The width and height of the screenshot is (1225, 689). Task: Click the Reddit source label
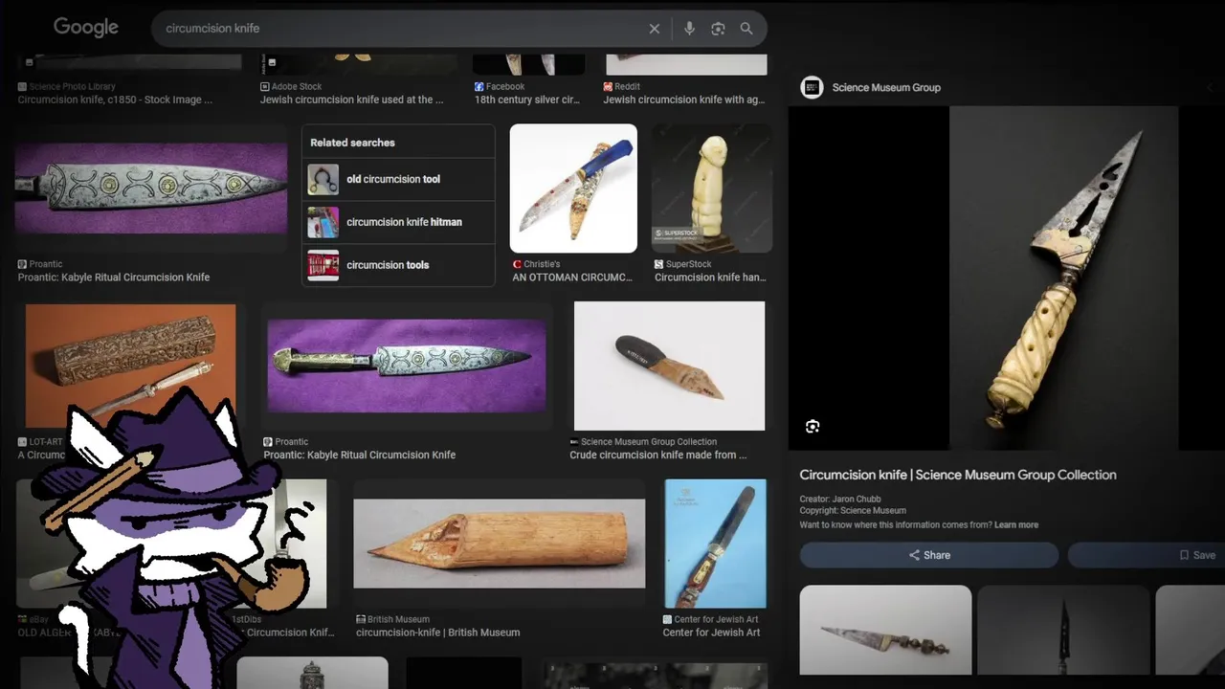621,87
